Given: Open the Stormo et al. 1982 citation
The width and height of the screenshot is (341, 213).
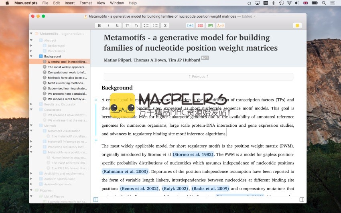Looking at the screenshot, I should tap(193, 154).
